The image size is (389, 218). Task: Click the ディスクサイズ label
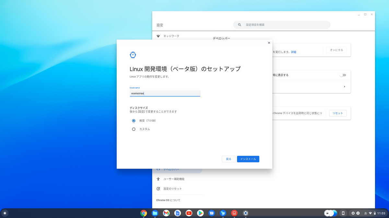click(x=139, y=108)
